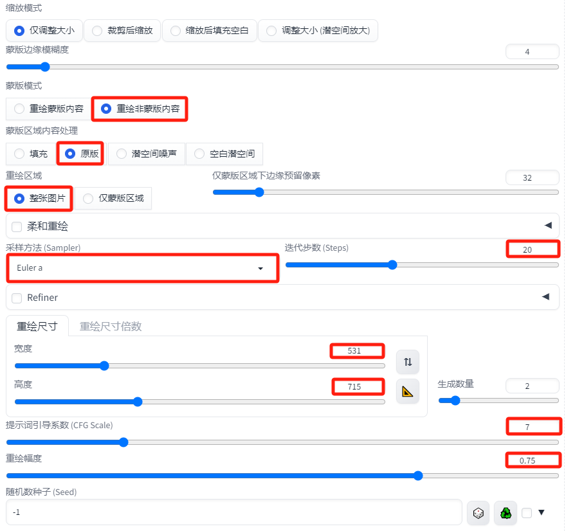The height and width of the screenshot is (531, 566).
Task: Expand extra seed options triangle
Action: [x=541, y=512]
